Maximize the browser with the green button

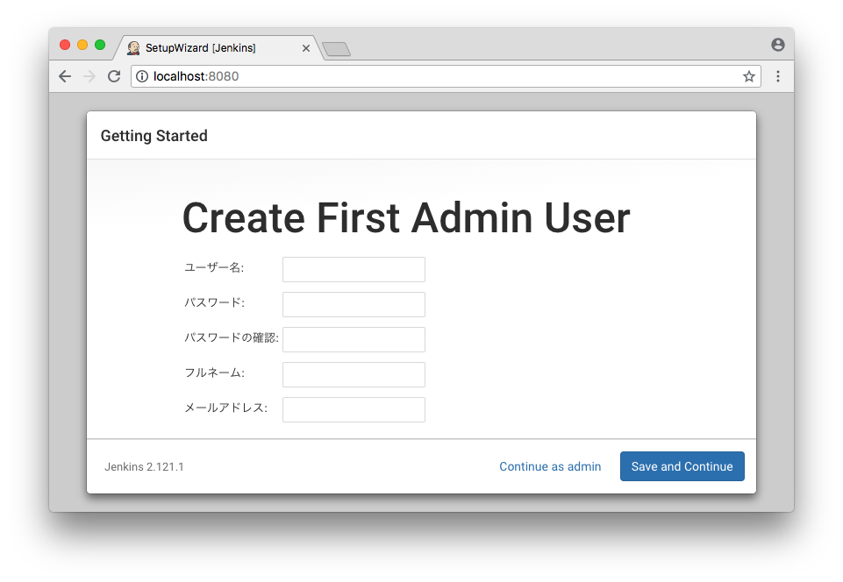point(100,45)
